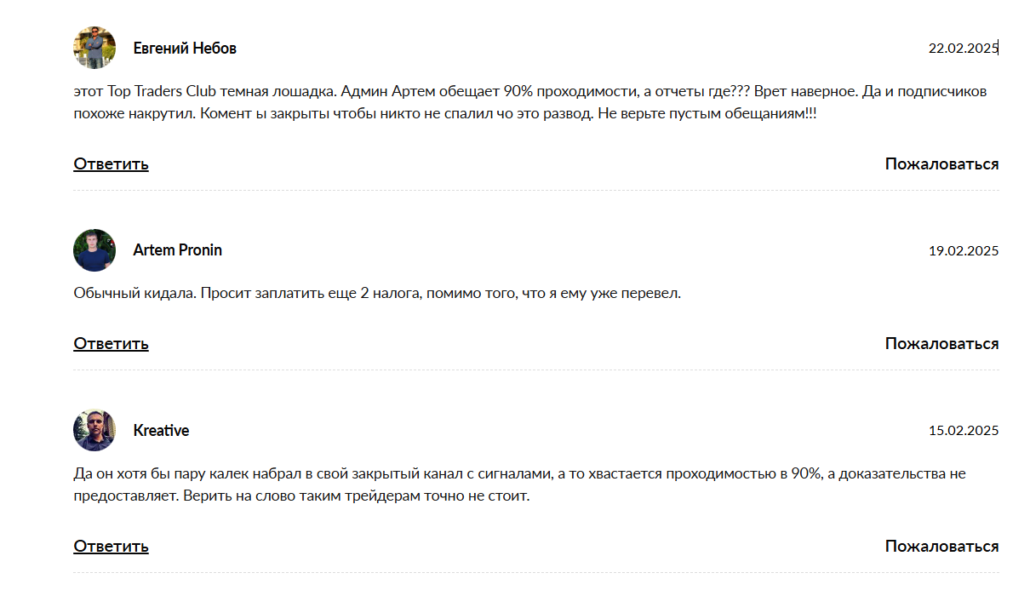The image size is (1030, 596).
Task: Reply to Artem Pronin's comment
Action: (x=111, y=344)
